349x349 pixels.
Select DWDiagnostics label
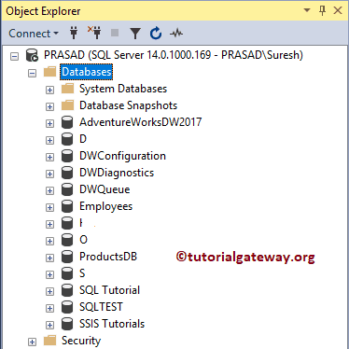coord(117,173)
